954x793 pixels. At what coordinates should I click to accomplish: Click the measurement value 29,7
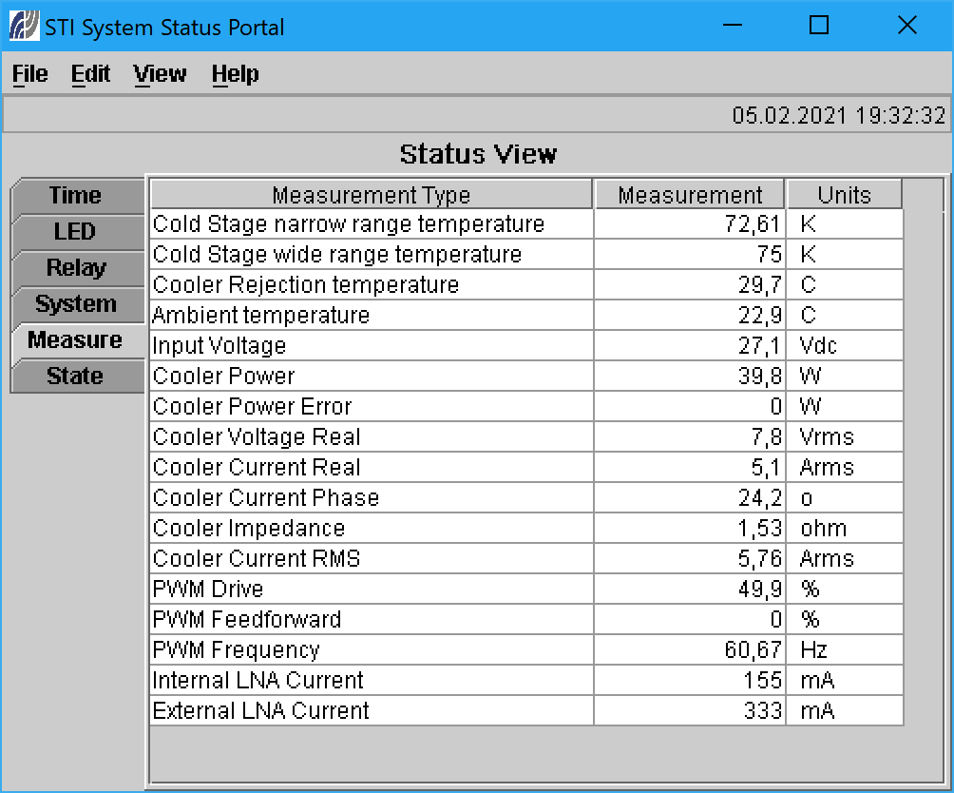[760, 285]
